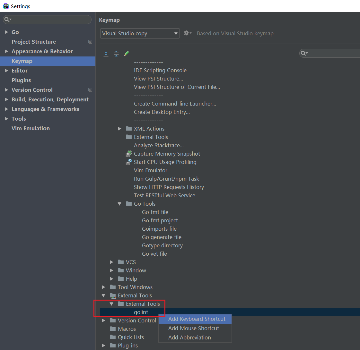Expand Appearance & Behavior settings section
Viewport: 360px width, 350px height.
click(6, 51)
